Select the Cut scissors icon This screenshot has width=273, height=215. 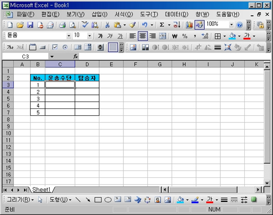click(x=107, y=25)
